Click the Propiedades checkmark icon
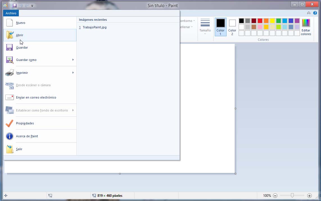Screen dimensions: 321x201 point(10,123)
